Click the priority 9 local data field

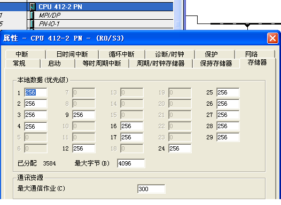click(84, 115)
